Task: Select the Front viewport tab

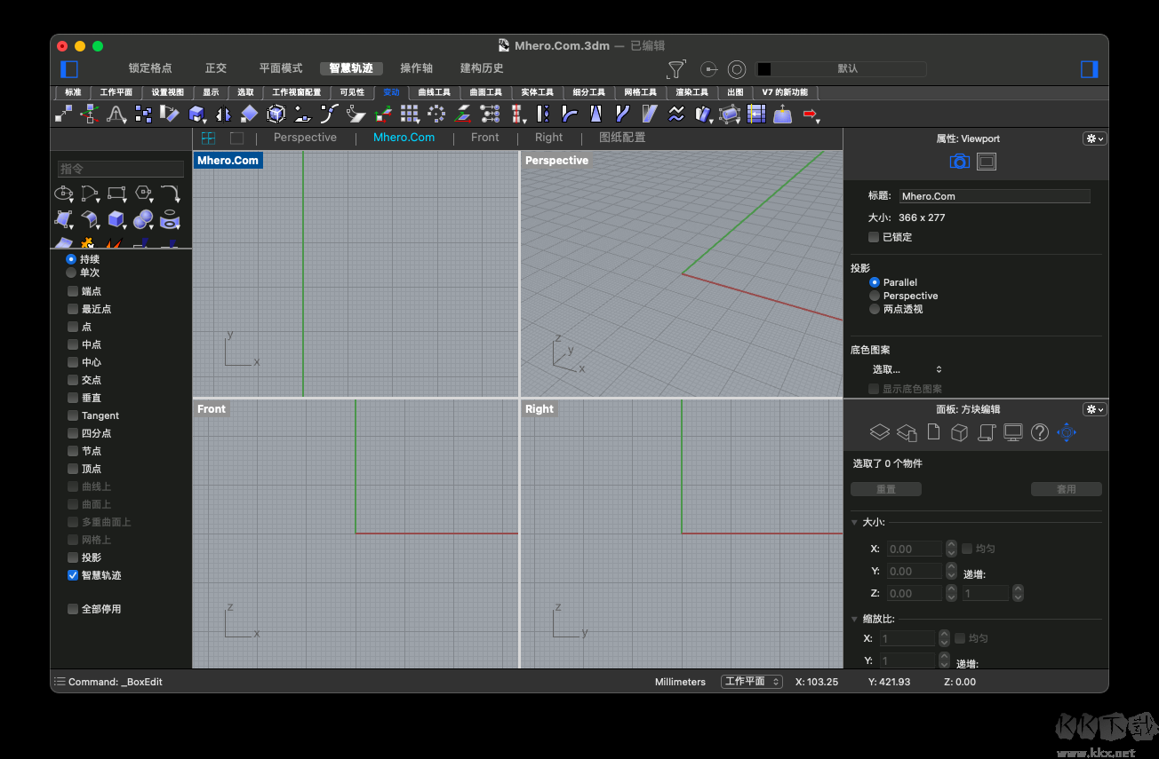Action: (485, 138)
